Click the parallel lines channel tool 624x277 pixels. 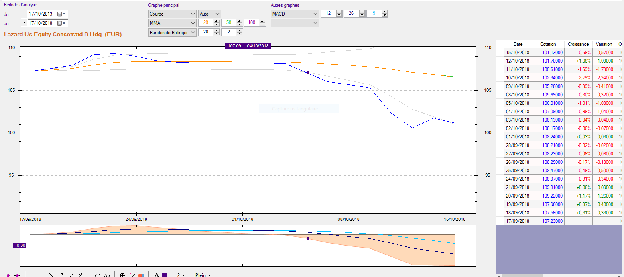point(70,275)
